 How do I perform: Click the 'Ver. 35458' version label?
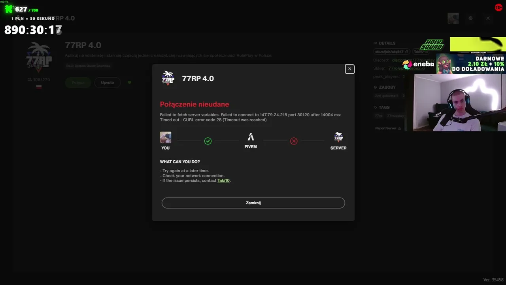click(x=493, y=280)
